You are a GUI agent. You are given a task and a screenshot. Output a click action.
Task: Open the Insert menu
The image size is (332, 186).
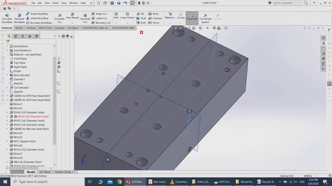(x=56, y=3)
